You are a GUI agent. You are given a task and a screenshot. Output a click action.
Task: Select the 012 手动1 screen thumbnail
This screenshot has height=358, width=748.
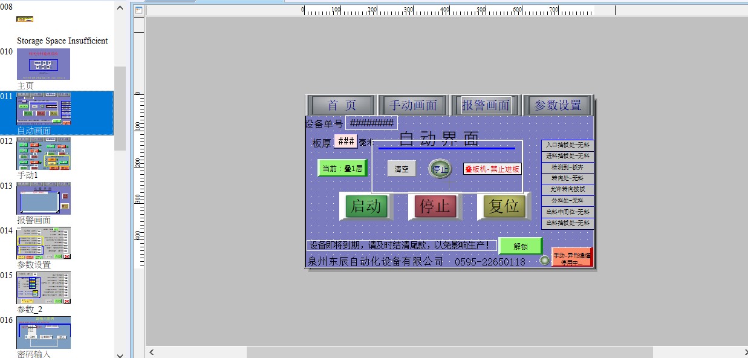[44, 154]
